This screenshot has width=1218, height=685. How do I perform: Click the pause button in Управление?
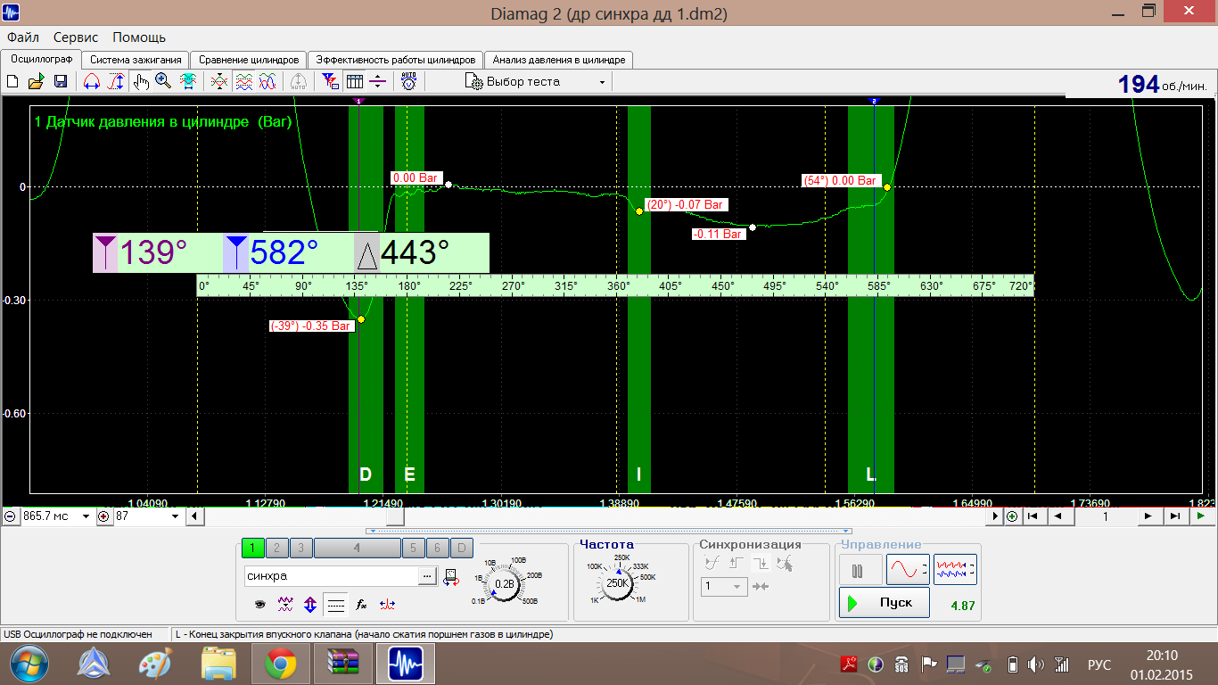pyautogui.click(x=860, y=569)
